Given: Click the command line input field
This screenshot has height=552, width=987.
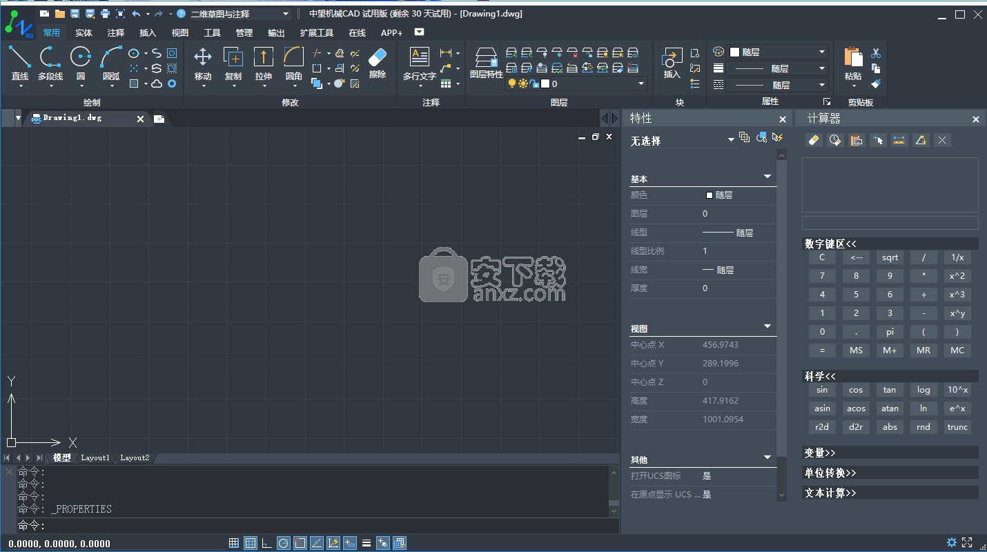Looking at the screenshot, I should (317, 526).
